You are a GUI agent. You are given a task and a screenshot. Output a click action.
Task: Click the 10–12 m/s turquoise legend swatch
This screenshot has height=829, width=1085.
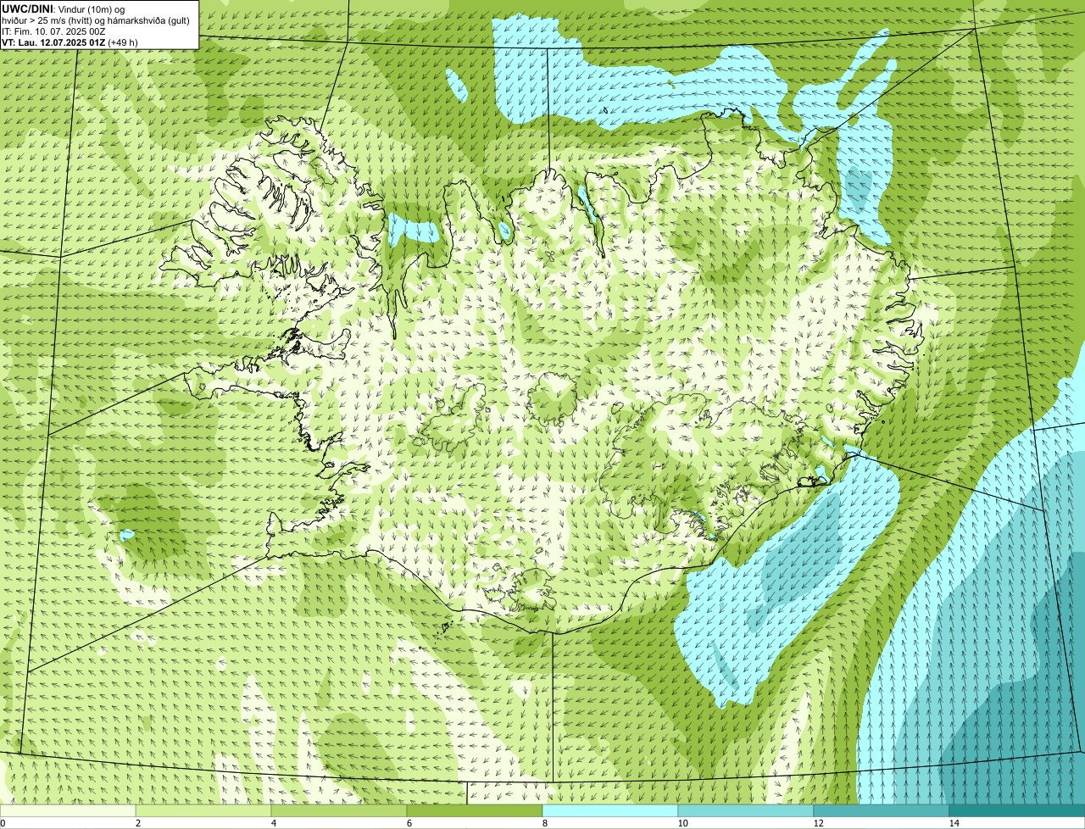[x=746, y=810]
